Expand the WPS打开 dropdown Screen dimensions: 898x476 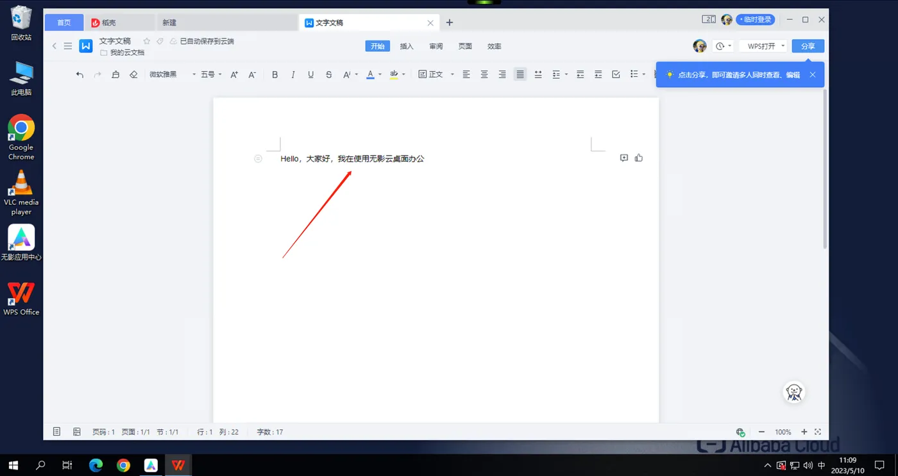783,46
